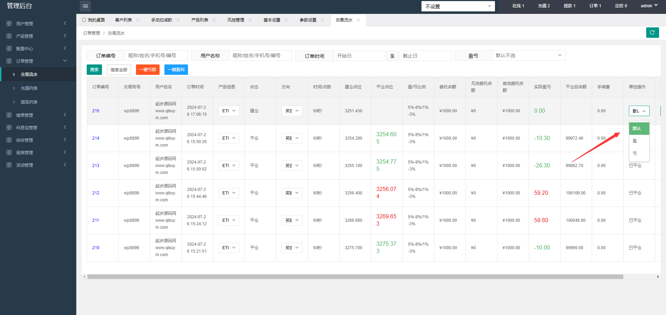The width and height of the screenshot is (666, 315).
Task: Close the 交易流水 tab
Action: click(x=358, y=20)
